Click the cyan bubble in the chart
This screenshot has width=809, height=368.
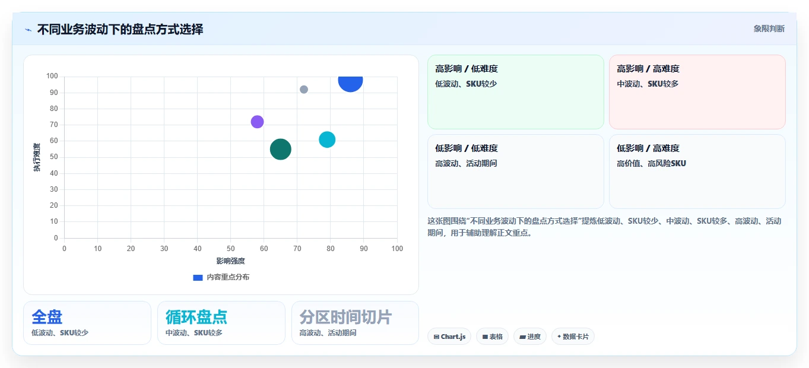click(x=327, y=139)
